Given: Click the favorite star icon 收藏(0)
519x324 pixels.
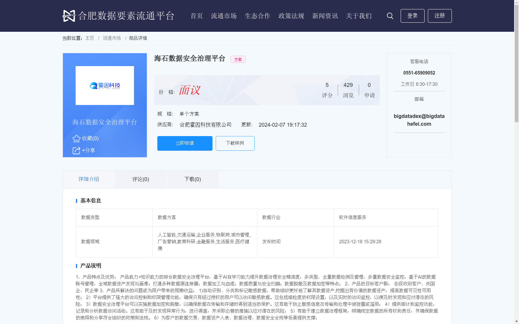Looking at the screenshot, I should tap(77, 139).
